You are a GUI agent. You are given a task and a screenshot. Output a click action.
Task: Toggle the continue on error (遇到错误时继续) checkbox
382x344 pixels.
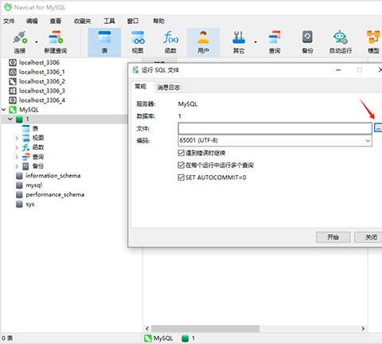tap(181, 153)
